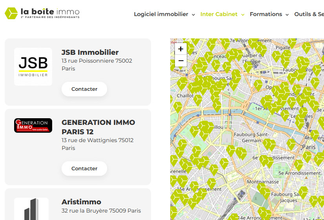The width and height of the screenshot is (324, 220).
Task: Open the la boîte immo logo homepage
Action: (42, 13)
